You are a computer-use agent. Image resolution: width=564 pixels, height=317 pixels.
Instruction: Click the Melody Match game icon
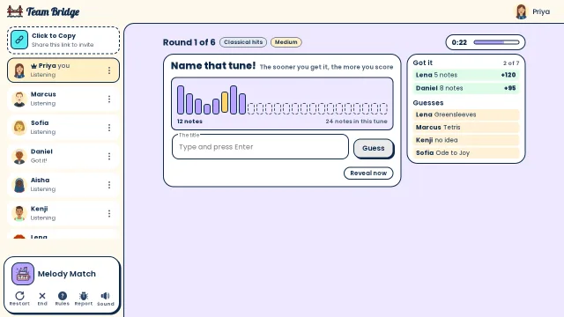pos(23,274)
